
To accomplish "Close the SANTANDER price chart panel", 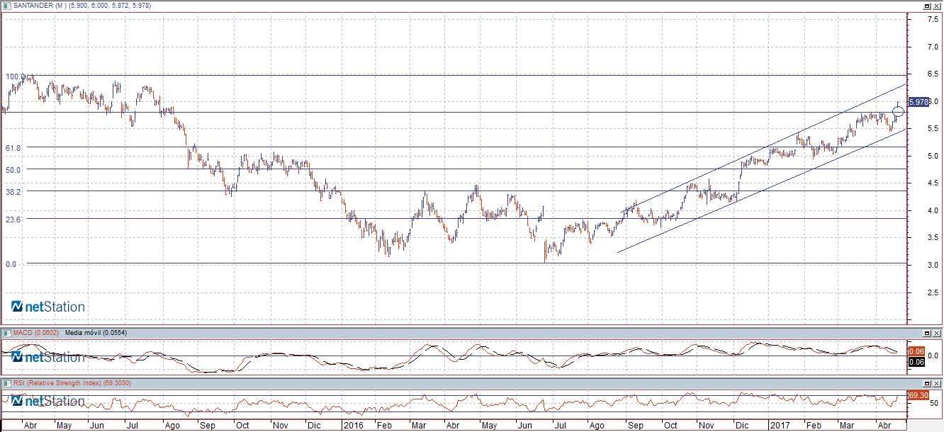I will coord(936,6).
